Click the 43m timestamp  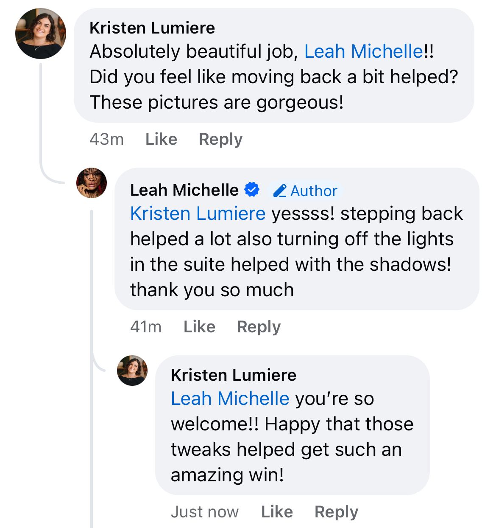[x=106, y=139]
